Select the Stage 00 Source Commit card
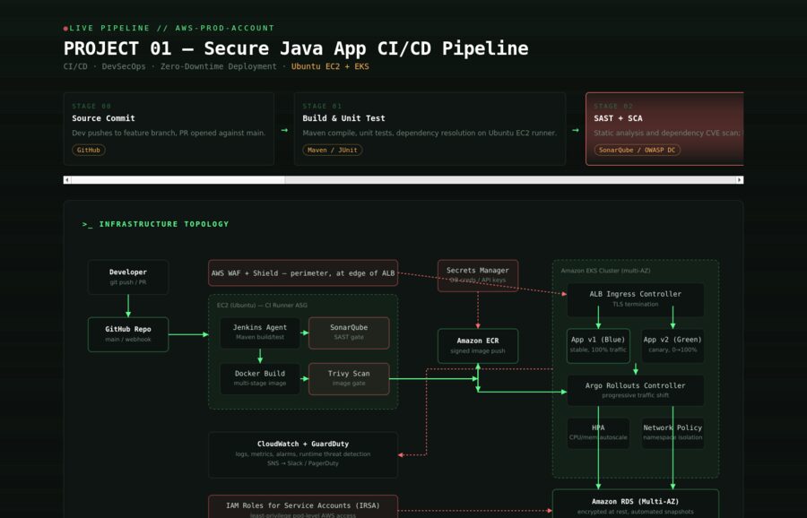This screenshot has width=807, height=518. pos(169,128)
